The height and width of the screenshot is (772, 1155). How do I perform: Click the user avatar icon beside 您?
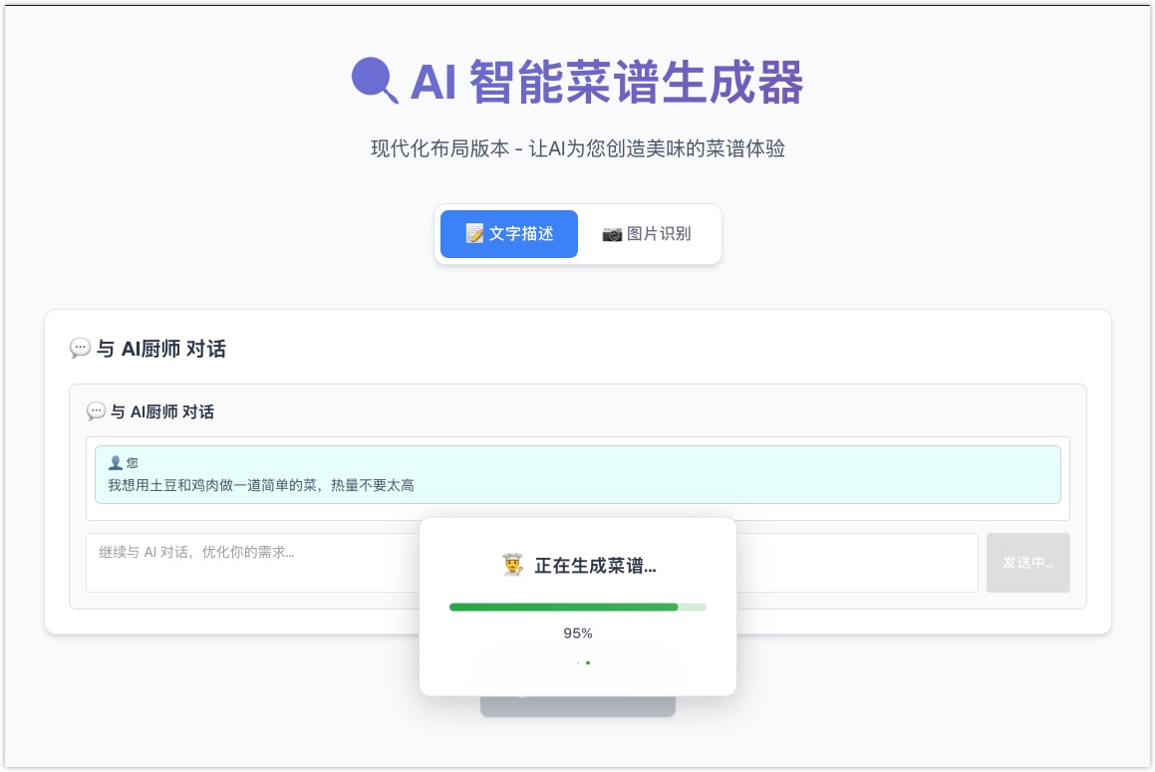[x=116, y=463]
